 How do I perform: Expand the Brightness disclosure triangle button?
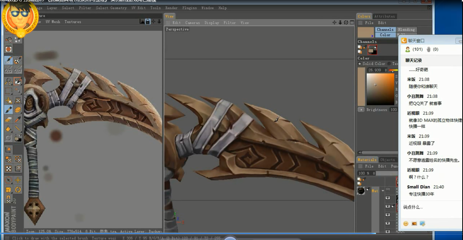pos(361,110)
